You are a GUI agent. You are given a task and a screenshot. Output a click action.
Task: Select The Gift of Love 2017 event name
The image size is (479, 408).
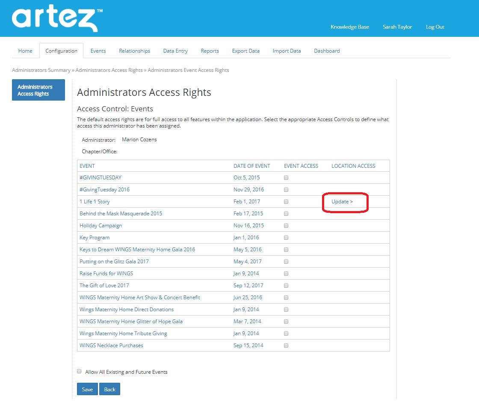pos(104,286)
